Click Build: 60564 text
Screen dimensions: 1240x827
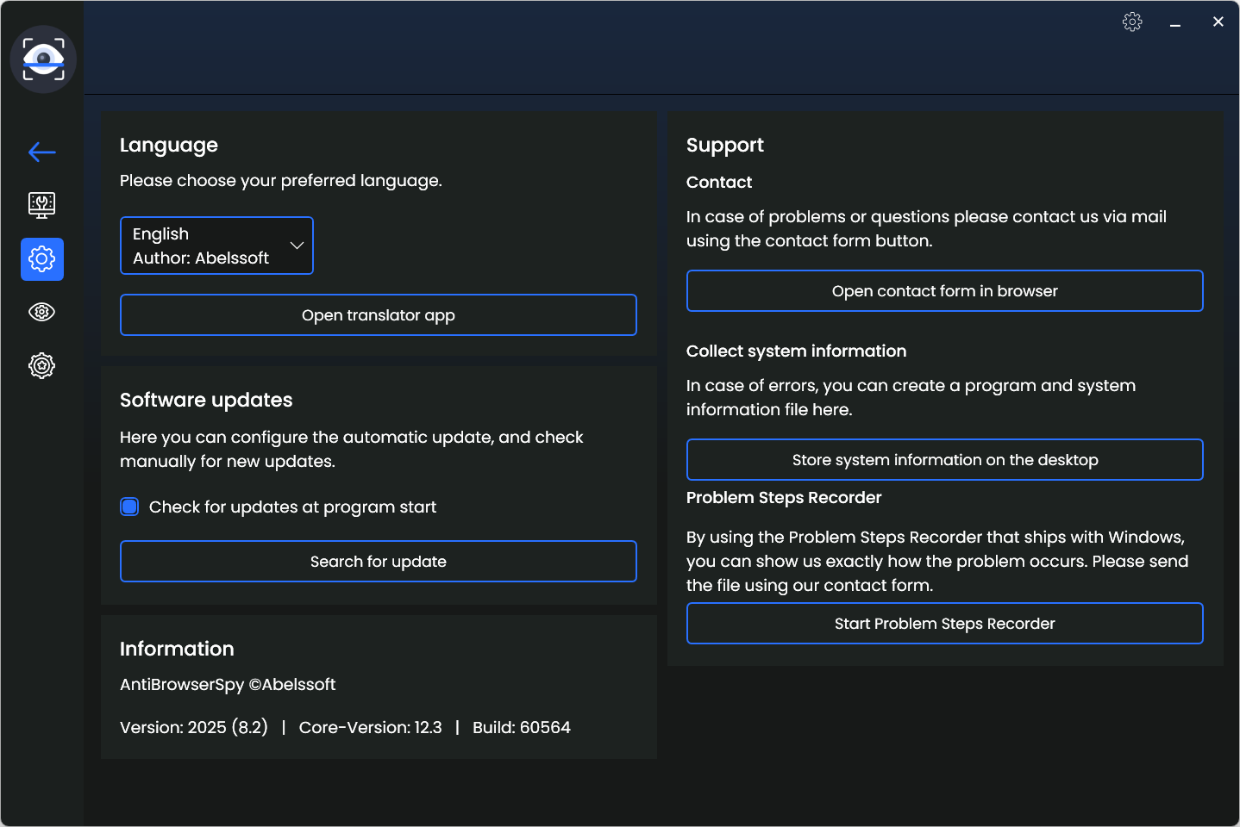point(522,728)
